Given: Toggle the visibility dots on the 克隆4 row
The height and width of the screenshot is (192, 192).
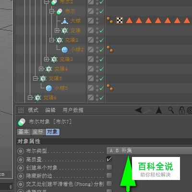Looking at the screenshot, I should (97, 69).
